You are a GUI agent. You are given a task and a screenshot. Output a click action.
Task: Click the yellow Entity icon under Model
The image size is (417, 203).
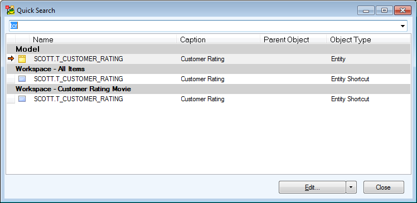click(22, 59)
